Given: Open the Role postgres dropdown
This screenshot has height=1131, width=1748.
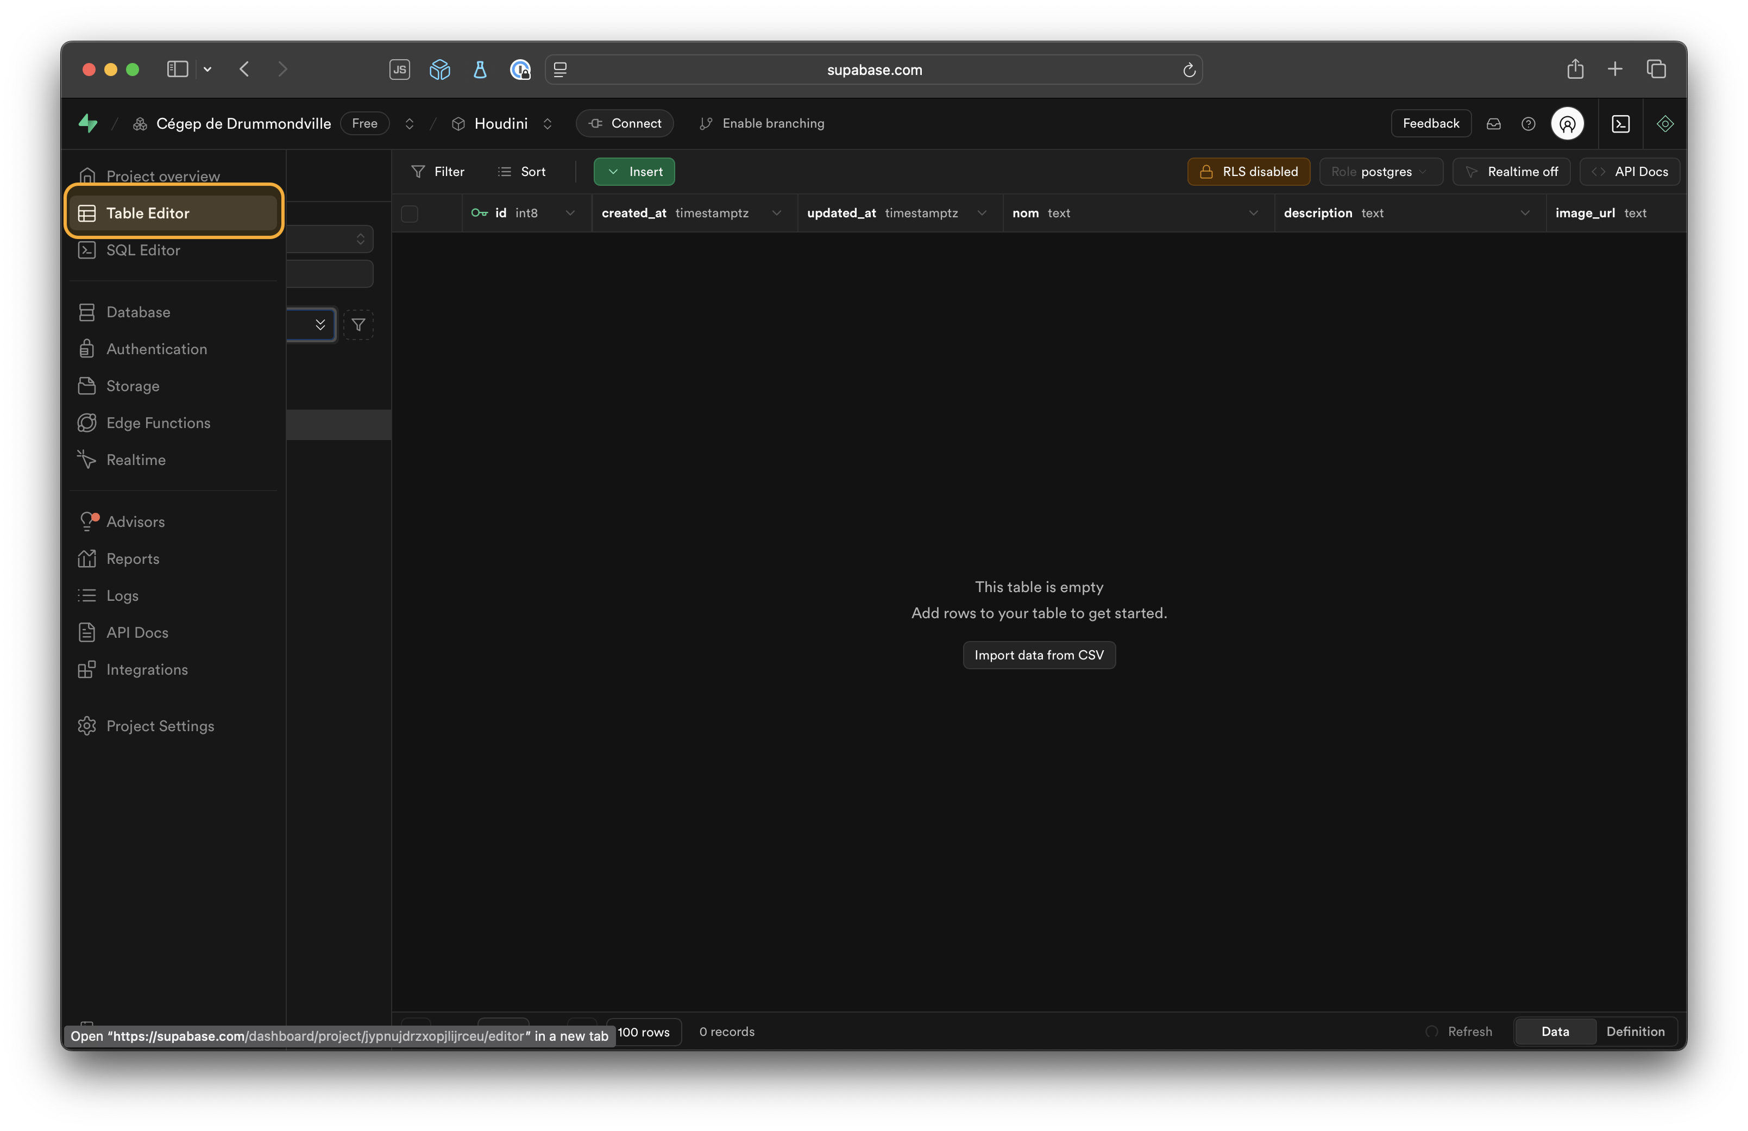Looking at the screenshot, I should click(1380, 171).
